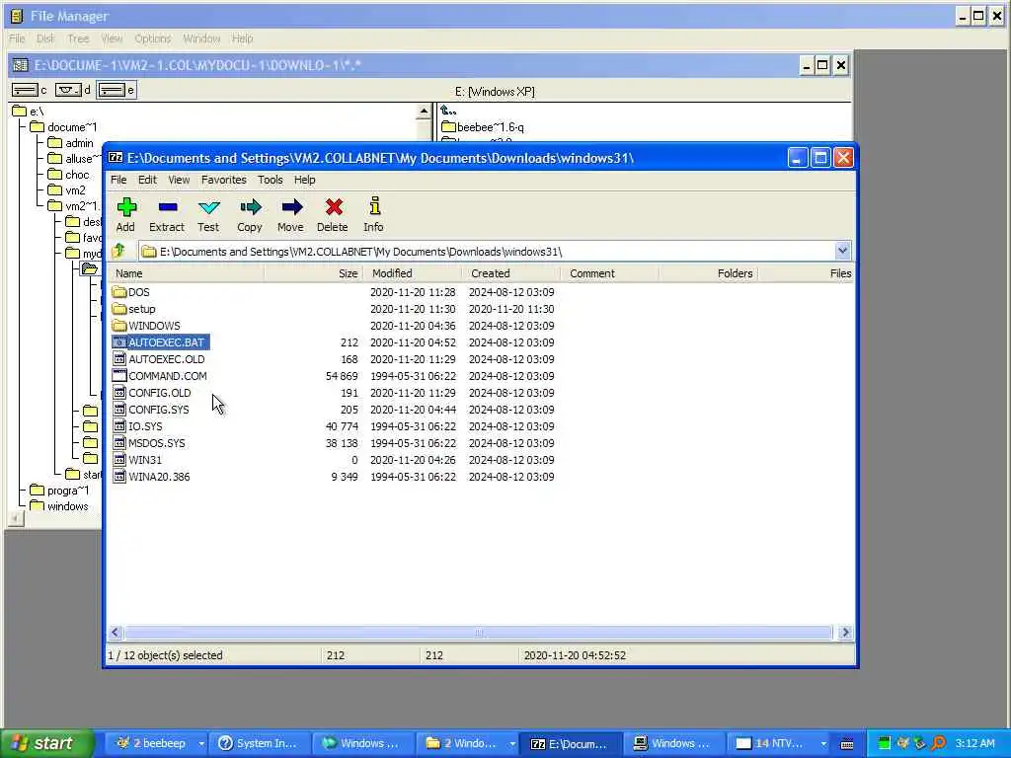Open the 7-Zip Edit menu

tap(147, 180)
